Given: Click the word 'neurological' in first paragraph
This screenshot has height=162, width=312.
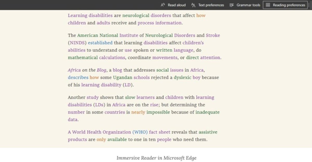Looking at the screenshot, I should [x=136, y=16].
